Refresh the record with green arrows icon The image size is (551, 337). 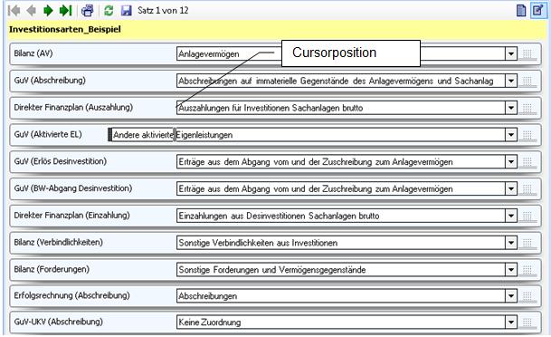(109, 11)
